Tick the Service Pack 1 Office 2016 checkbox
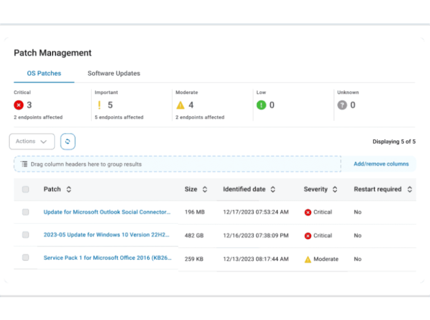Screen dimensions: 430x320 point(26,258)
